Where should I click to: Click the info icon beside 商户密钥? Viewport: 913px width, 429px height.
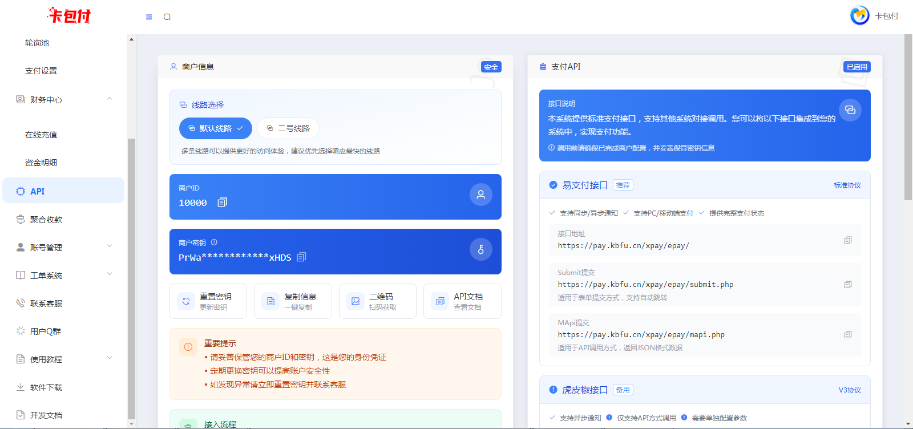click(214, 242)
